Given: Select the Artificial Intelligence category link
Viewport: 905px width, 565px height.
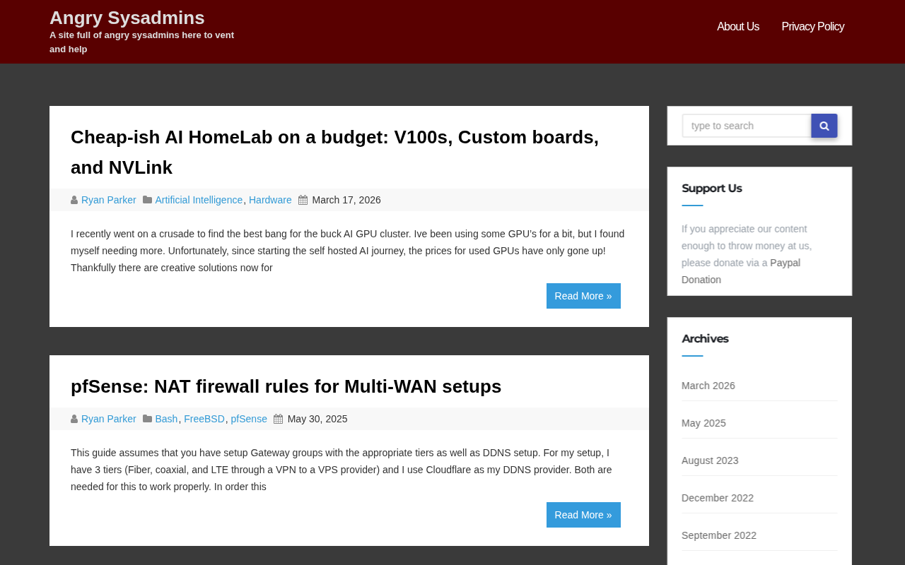Looking at the screenshot, I should [x=199, y=200].
